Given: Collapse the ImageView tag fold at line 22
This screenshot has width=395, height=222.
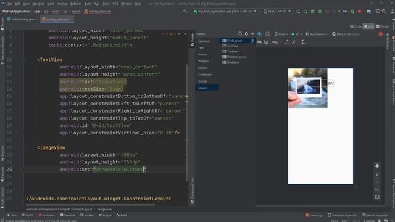Looking at the screenshot, I should click(24, 147).
